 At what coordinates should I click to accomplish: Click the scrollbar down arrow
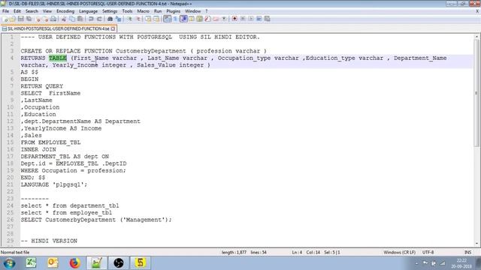[476, 244]
